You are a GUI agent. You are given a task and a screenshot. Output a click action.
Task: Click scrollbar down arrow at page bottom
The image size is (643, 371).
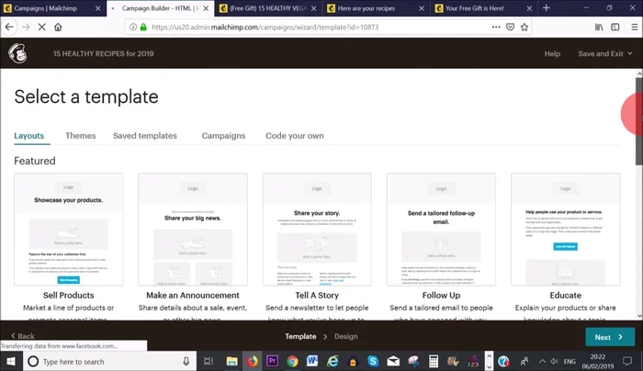pyautogui.click(x=639, y=316)
